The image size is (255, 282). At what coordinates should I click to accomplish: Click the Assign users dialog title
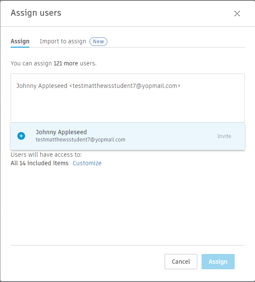click(36, 13)
